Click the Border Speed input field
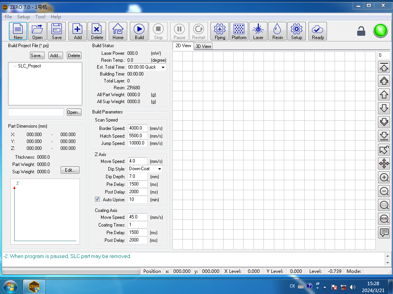This screenshot has height=294, width=393. [138, 128]
